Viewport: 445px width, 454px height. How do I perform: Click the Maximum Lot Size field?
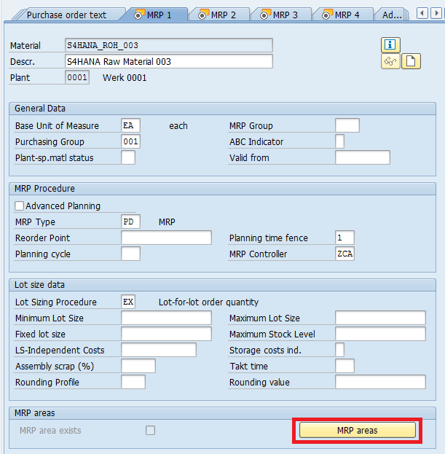[380, 318]
